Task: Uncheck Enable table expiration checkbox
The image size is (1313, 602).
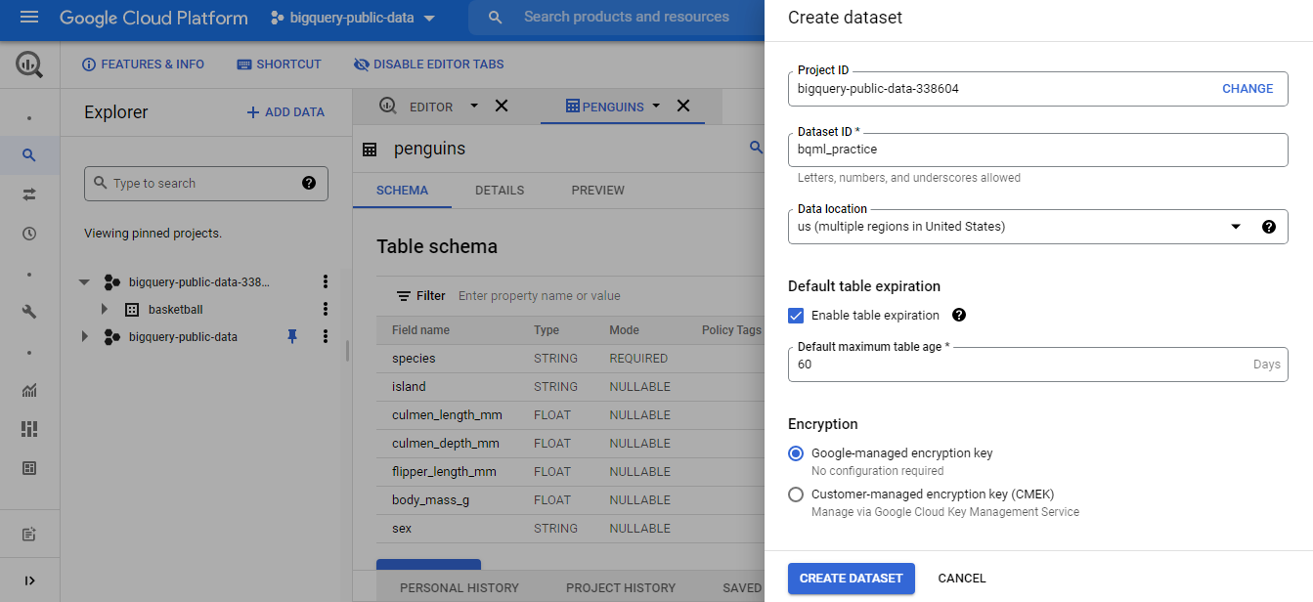Action: pos(796,316)
